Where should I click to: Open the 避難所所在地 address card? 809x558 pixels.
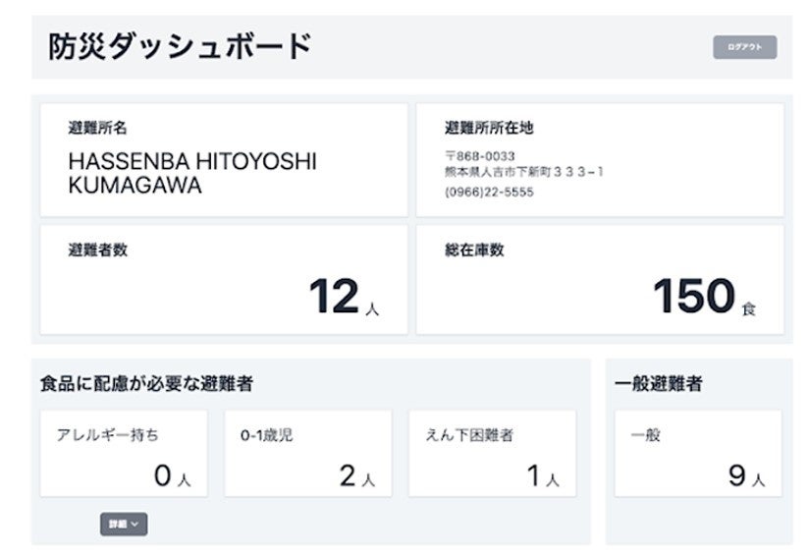tap(599, 159)
